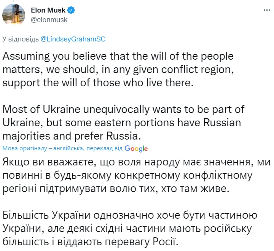This screenshot has height=251, width=274.
Task: Open the @LindseyGrahamSC mention link
Action: [x=73, y=39]
